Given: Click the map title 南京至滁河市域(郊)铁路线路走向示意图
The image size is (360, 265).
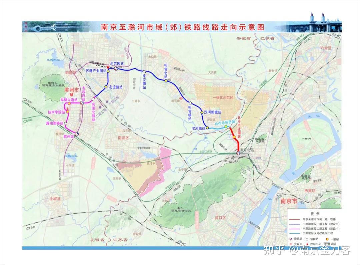Looking at the screenshot, I should [x=183, y=27].
